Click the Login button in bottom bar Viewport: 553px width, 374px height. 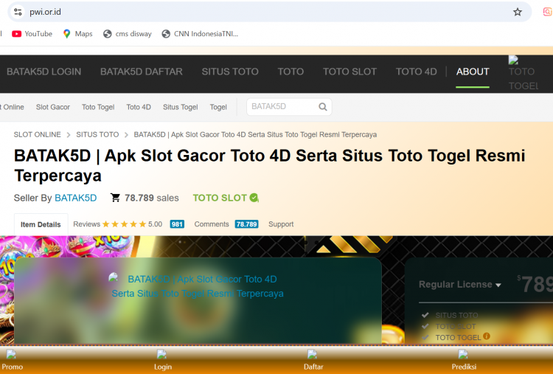162,361
